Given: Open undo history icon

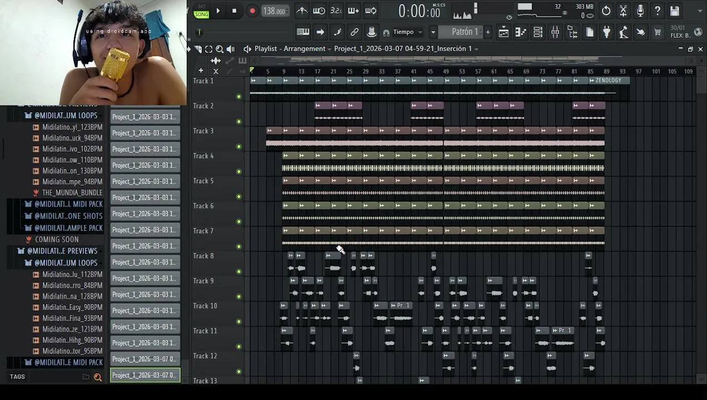Looking at the screenshot, I should [x=606, y=11].
